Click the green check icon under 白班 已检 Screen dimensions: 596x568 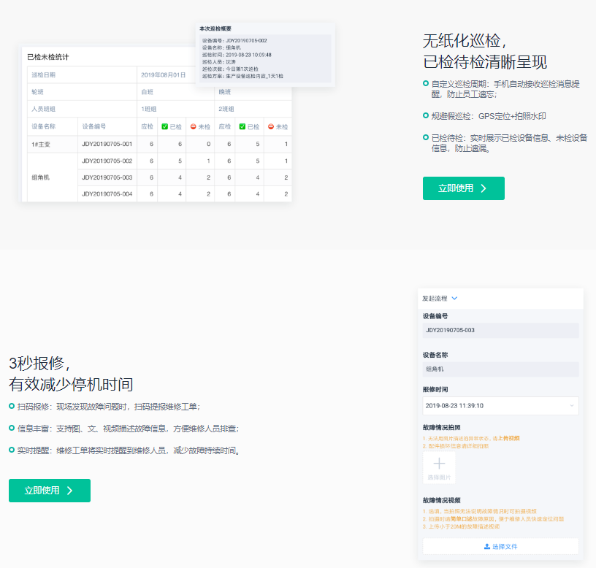coord(165,126)
